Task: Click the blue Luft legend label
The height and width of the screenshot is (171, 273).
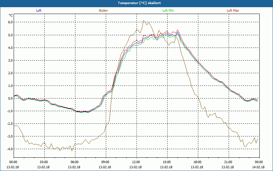Action: [39, 11]
